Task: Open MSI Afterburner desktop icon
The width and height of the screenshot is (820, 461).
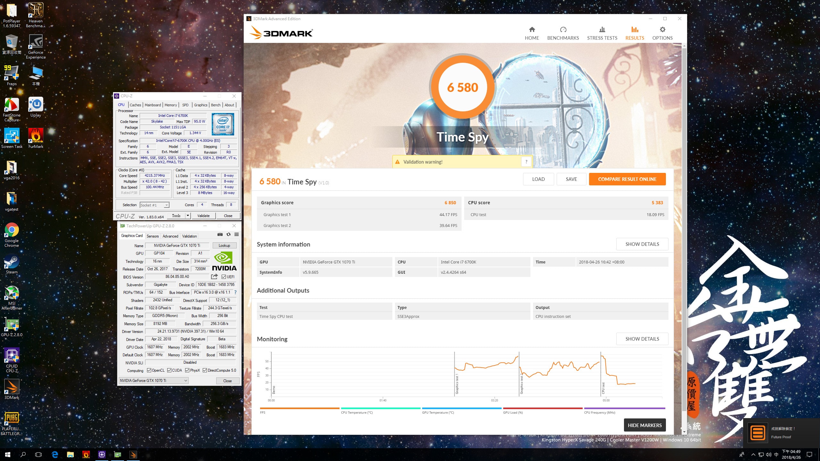Action: coord(12,298)
